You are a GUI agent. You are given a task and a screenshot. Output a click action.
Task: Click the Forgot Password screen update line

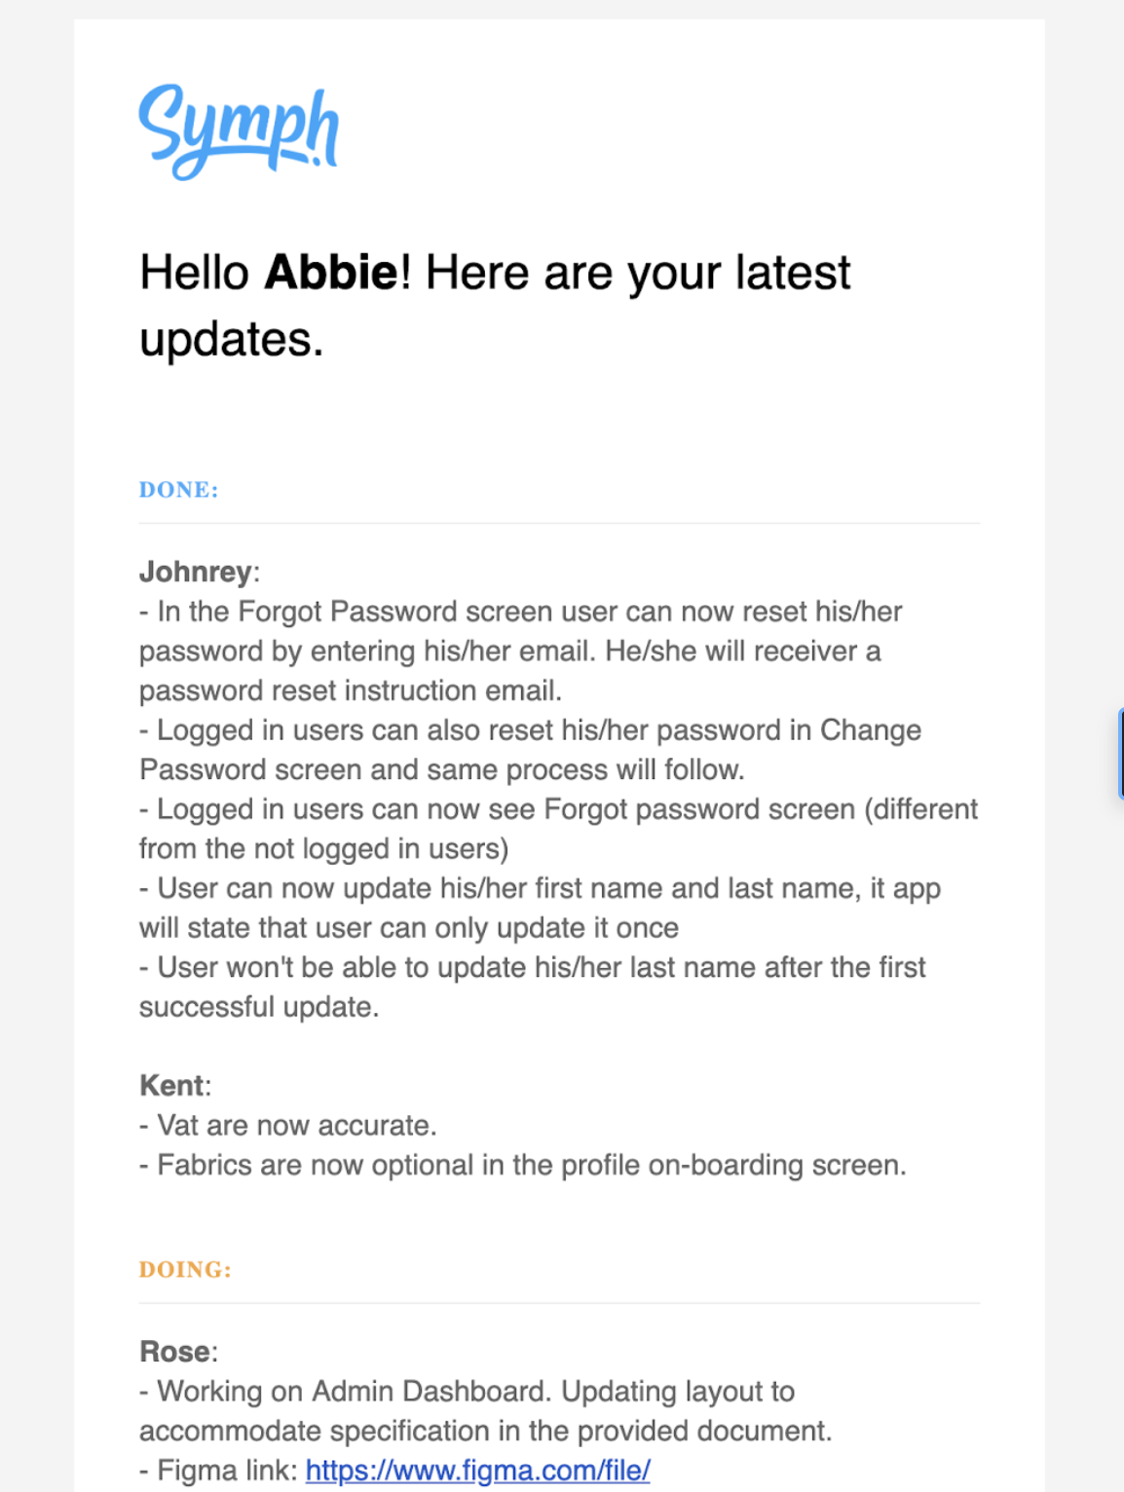click(520, 612)
